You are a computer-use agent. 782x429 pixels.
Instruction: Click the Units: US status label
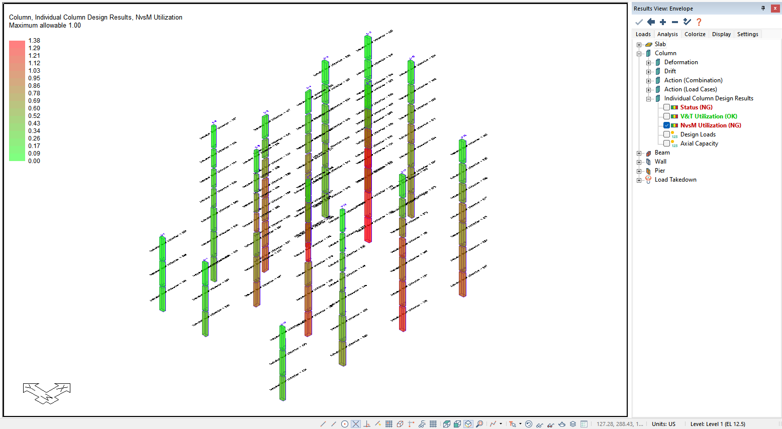point(663,424)
